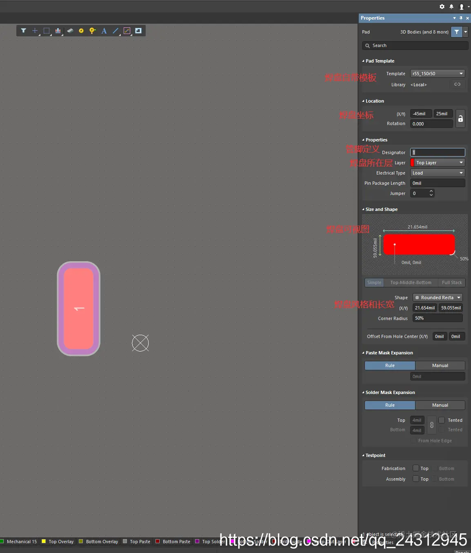Select the place line tool
The height and width of the screenshot is (553, 471).
pos(116,31)
